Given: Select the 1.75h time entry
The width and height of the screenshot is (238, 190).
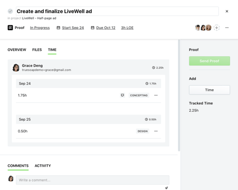Looking at the screenshot, I should tap(22, 95).
